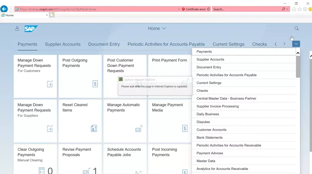Open Revise Payment Proposals tile
The width and height of the screenshot is (312, 174).
coord(80,159)
